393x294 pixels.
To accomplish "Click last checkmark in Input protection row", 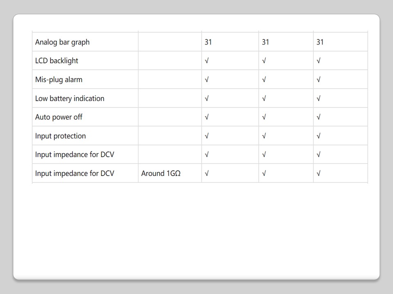I will click(318, 136).
